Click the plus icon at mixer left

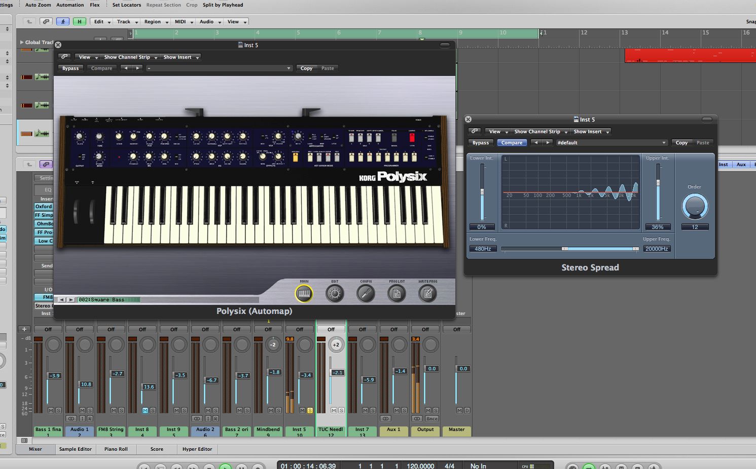(24, 329)
